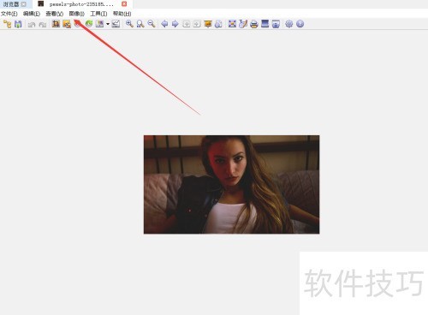Viewport: 428px width, 315px height.
Task: Open the 编辑(E) menu
Action: coord(32,14)
